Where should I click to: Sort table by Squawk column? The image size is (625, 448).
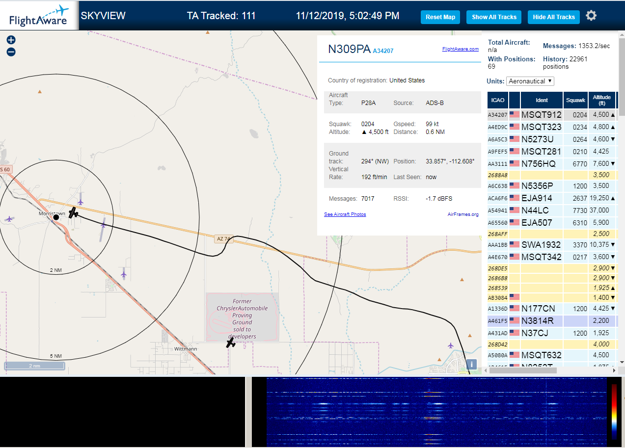[x=575, y=100]
